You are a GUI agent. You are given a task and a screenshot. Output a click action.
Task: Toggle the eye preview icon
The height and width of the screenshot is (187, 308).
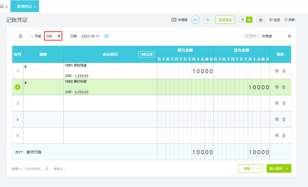260,20
